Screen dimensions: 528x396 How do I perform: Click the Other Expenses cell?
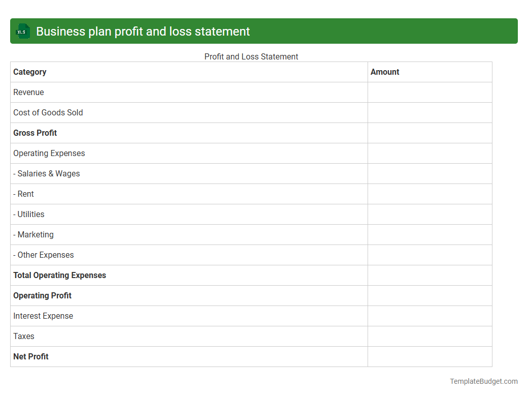point(43,255)
